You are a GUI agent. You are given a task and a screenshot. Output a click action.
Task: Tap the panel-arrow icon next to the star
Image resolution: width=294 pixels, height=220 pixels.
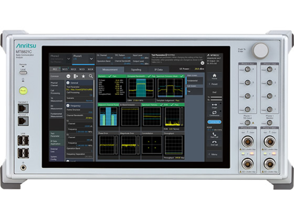[75, 76]
